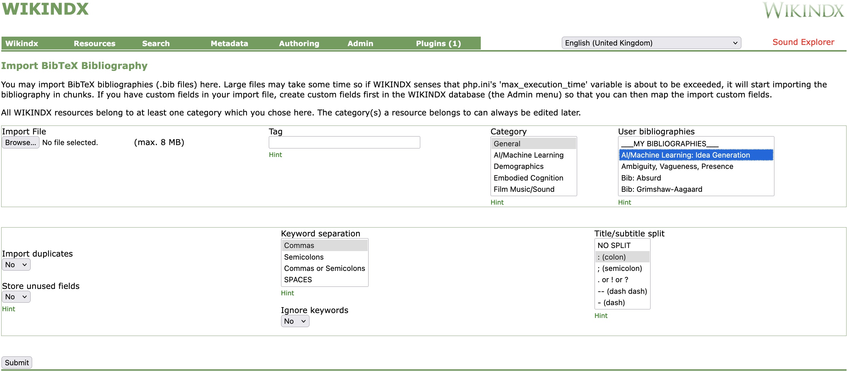This screenshot has height=372, width=849.
Task: Expand the Ignore keywords dropdown
Action: click(295, 321)
